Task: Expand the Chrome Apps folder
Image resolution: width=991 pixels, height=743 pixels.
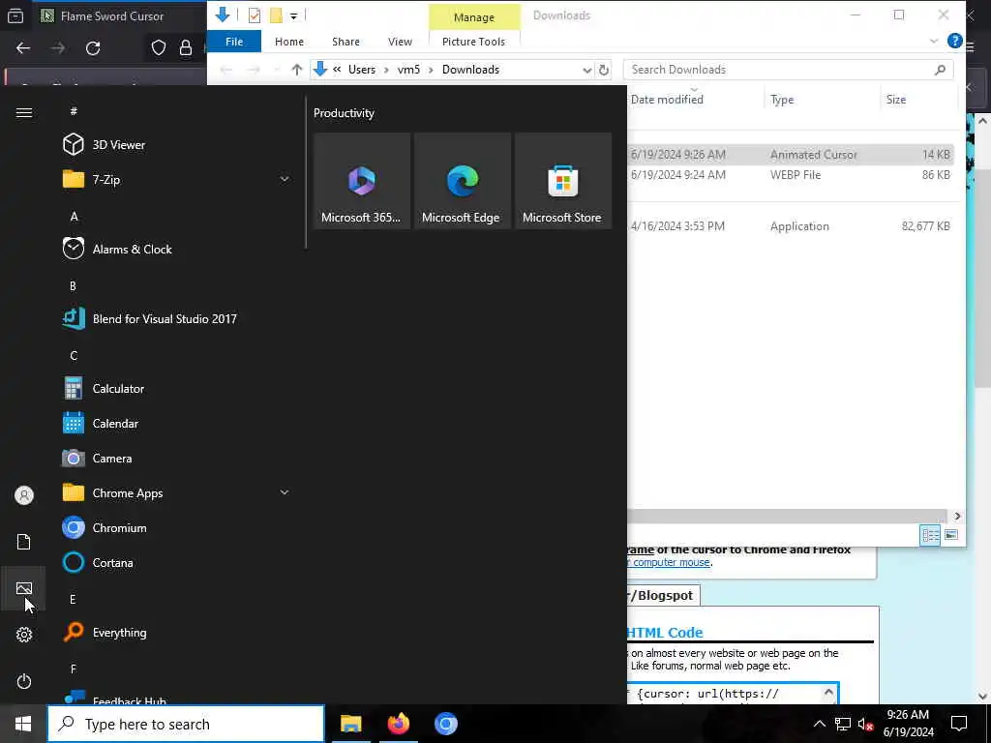Action: coord(177,492)
